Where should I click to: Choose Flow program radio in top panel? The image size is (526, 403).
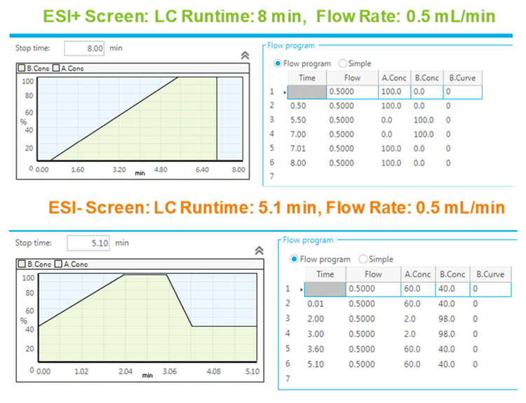tap(278, 63)
